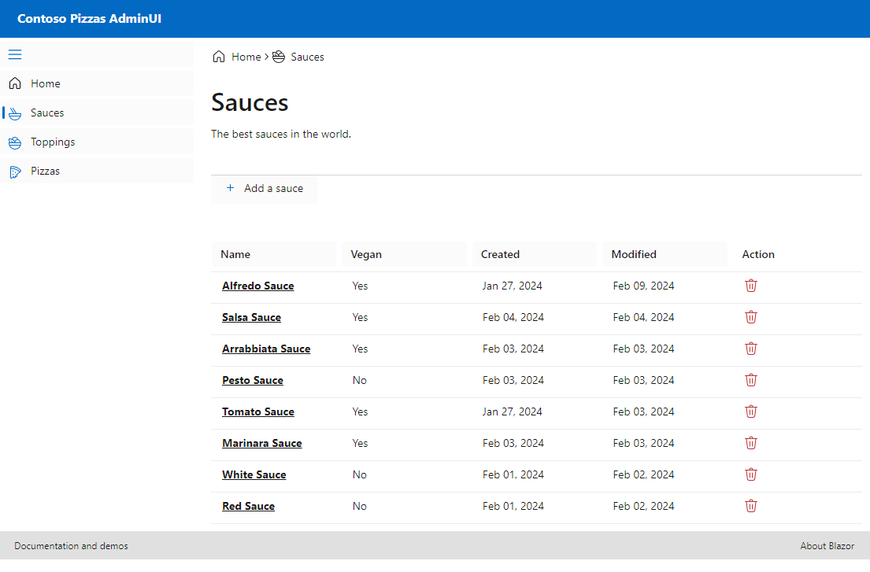Go to Pizzas in the sidebar
Viewport: 870px width, 572px height.
pos(45,171)
